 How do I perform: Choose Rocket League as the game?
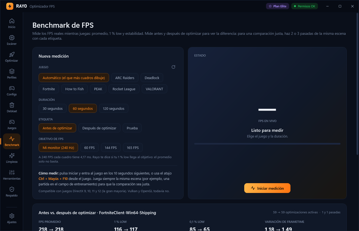pyautogui.click(x=124, y=89)
